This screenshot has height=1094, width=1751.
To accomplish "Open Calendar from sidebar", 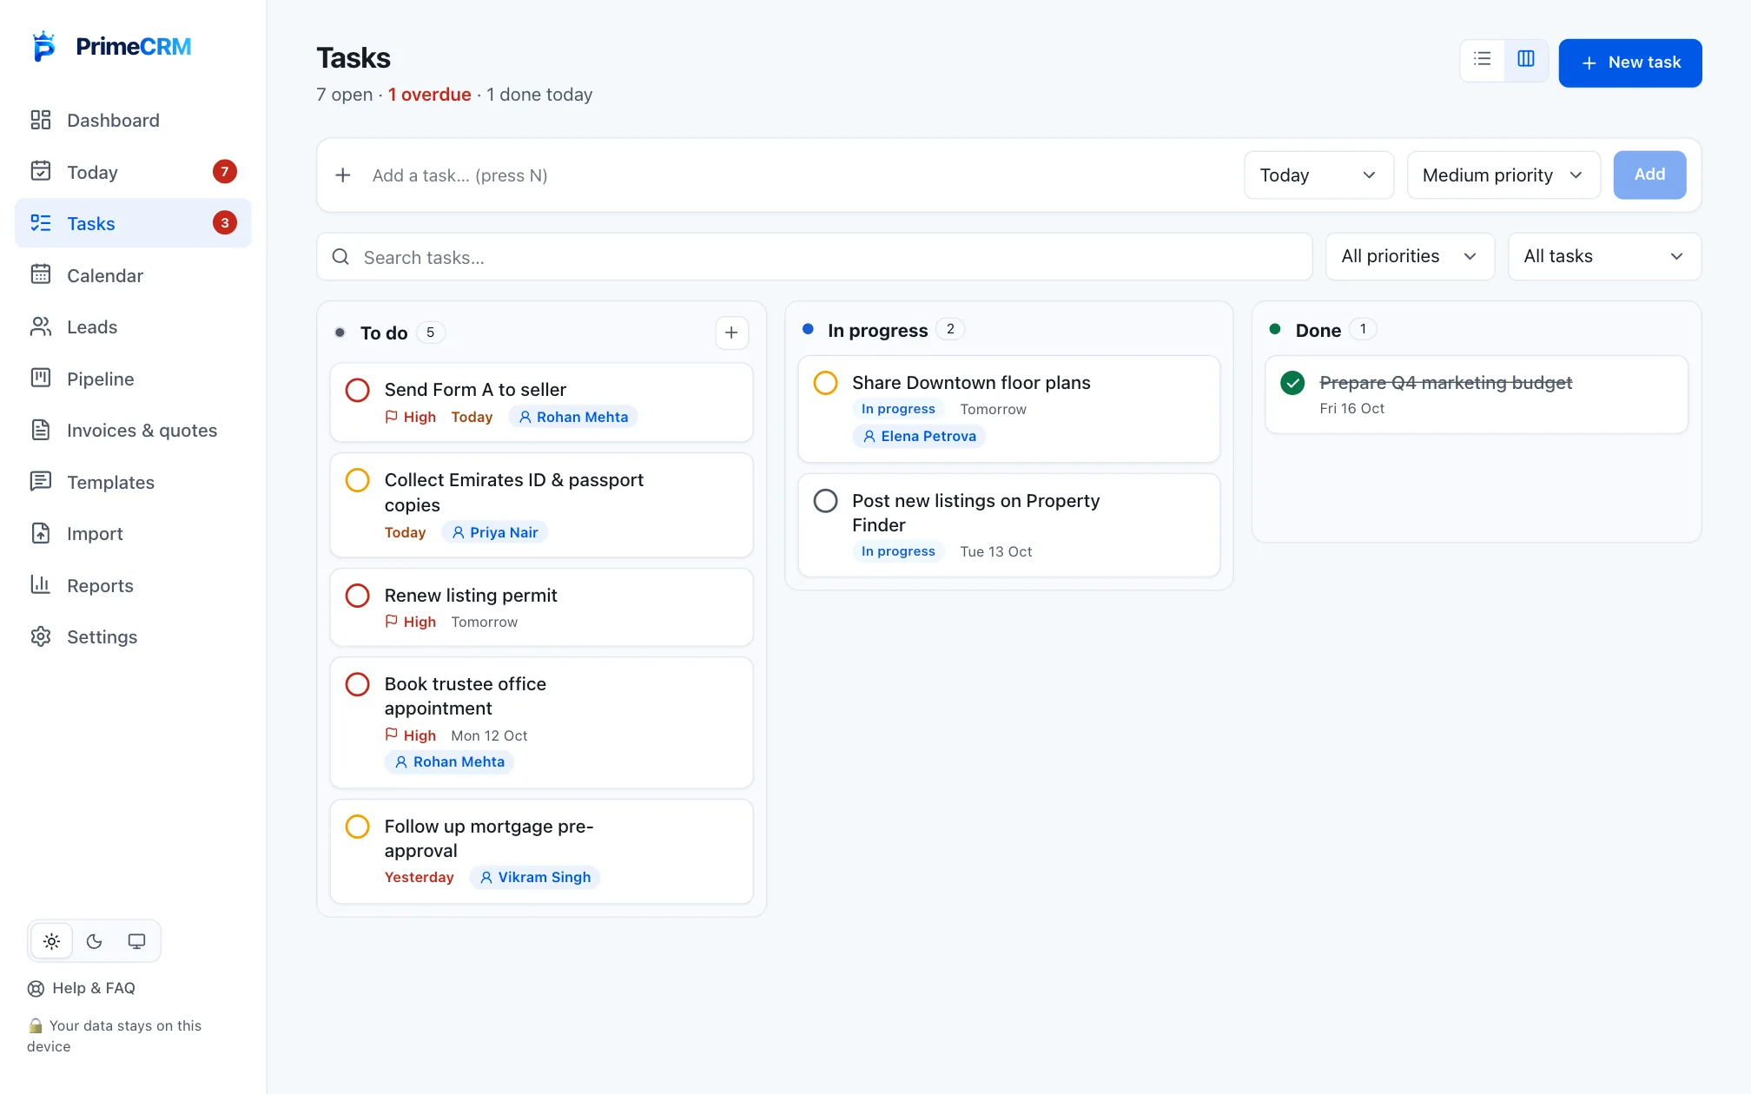I will tap(133, 275).
